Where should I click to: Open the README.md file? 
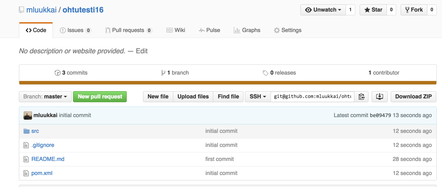click(48, 159)
